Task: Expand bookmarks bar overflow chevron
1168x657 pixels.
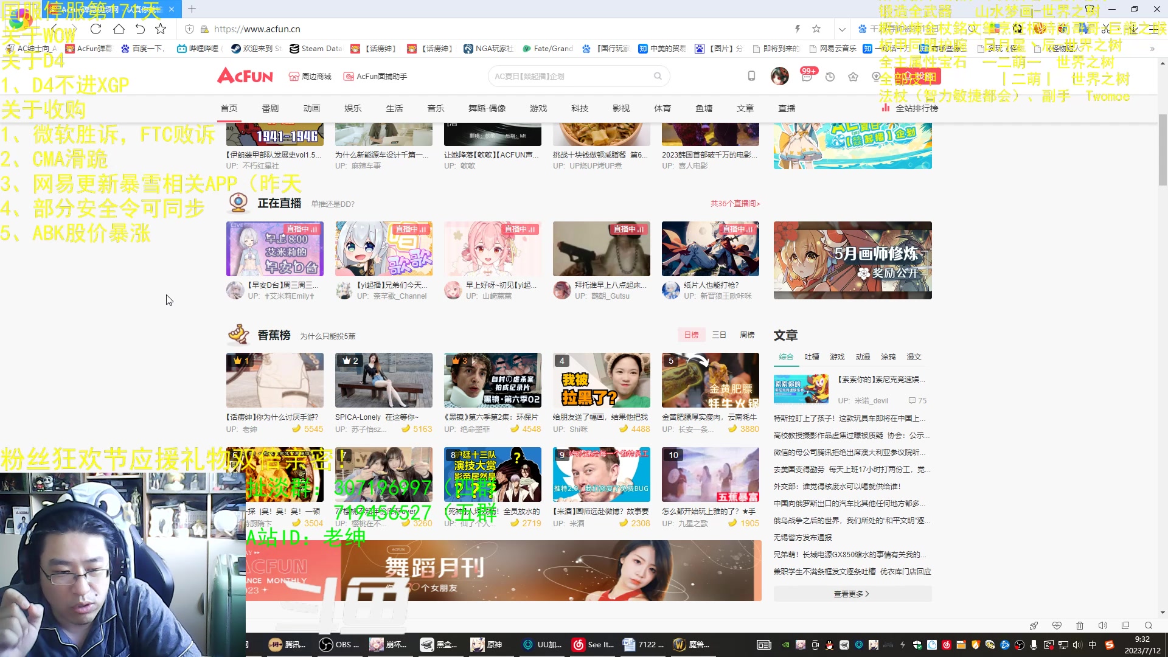Action: 1152,49
